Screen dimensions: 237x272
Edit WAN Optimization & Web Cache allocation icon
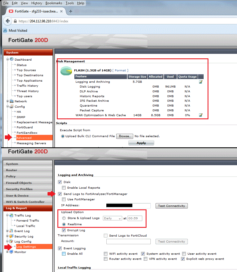[x=201, y=115]
